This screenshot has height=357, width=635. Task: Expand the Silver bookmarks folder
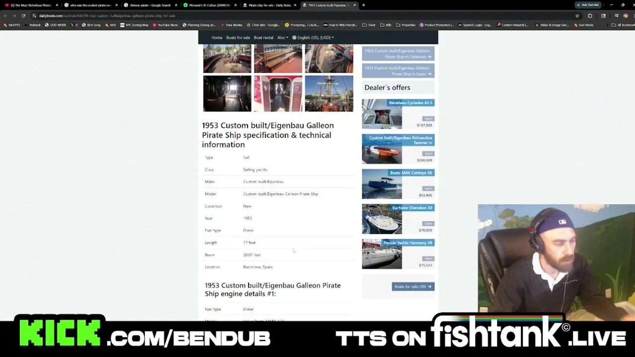[x=369, y=25]
